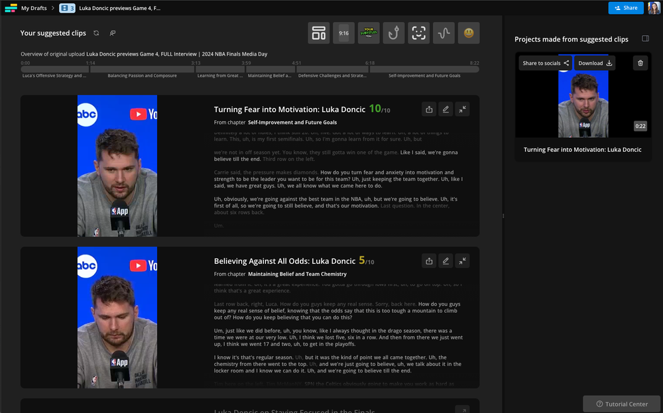
Task: Open the Tutorial Center
Action: coord(622,404)
